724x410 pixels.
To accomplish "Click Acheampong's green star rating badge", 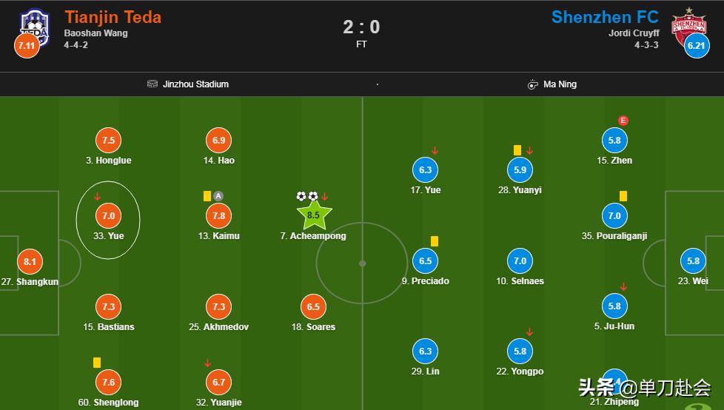I will pyautogui.click(x=314, y=215).
